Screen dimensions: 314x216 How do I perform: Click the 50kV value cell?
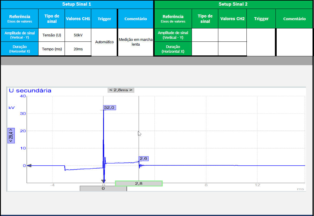click(x=78, y=35)
